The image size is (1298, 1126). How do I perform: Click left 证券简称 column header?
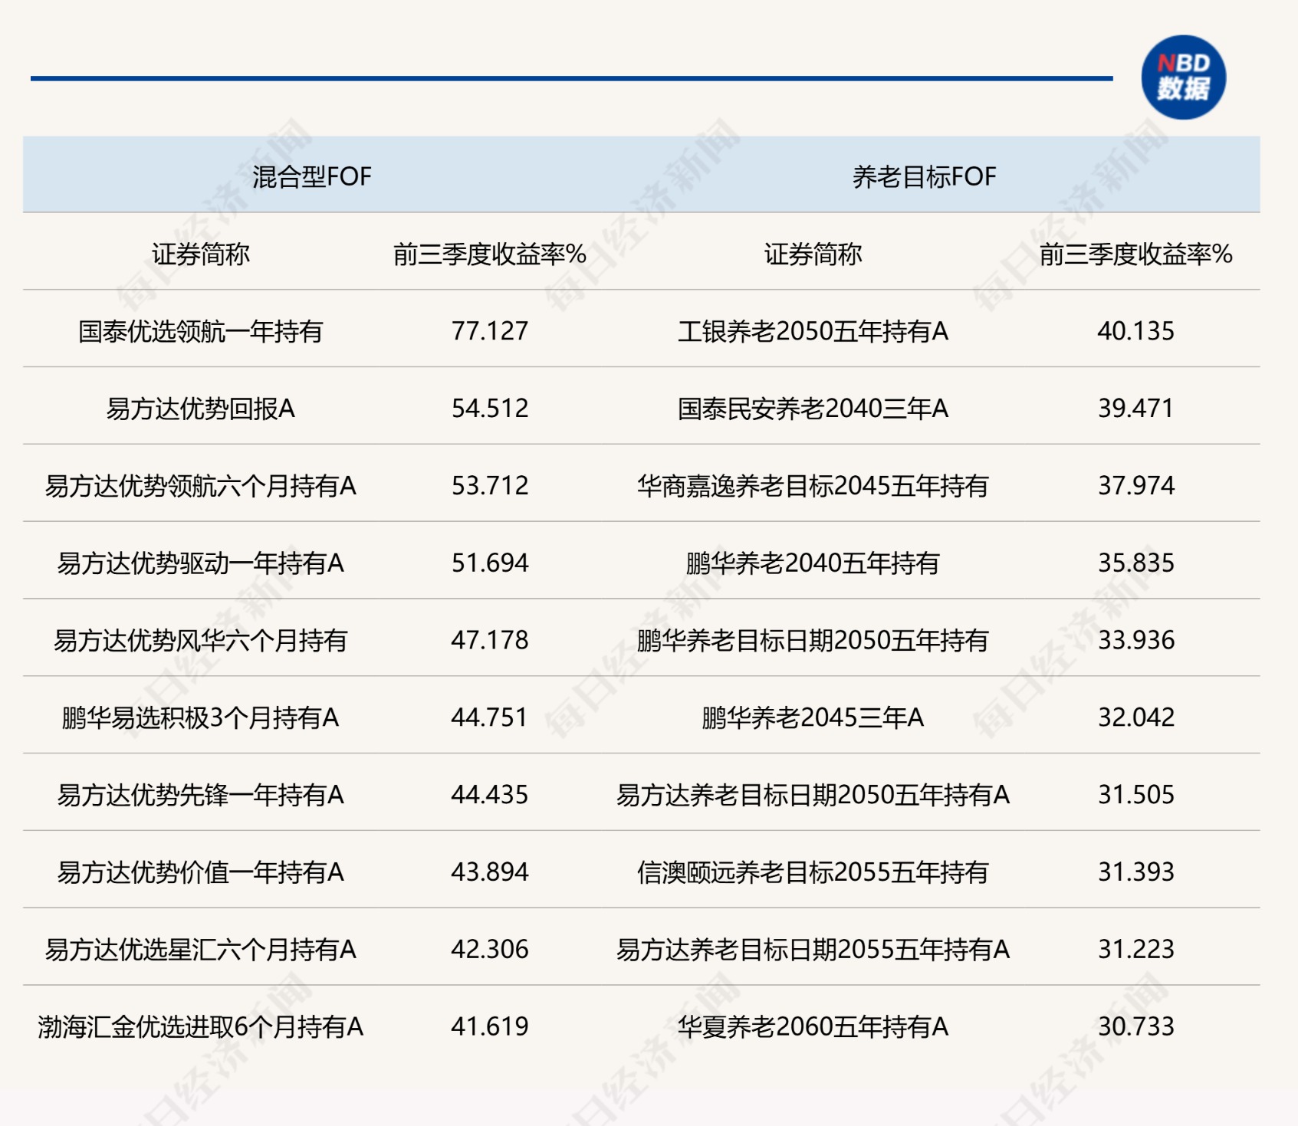click(201, 254)
